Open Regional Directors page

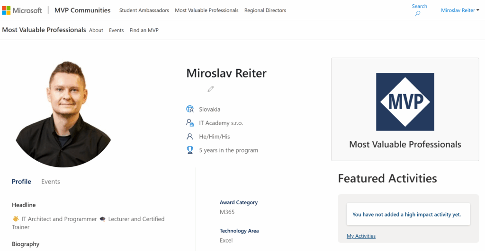pos(265,10)
